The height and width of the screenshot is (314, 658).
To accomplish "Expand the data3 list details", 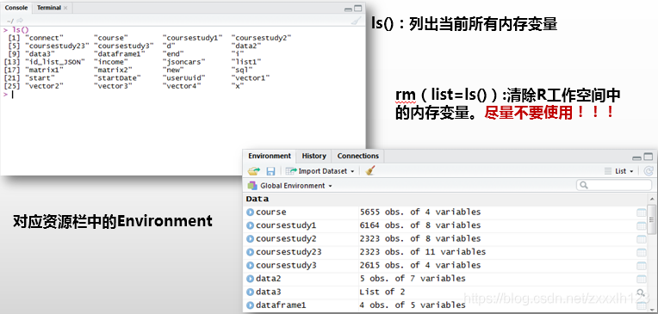I will click(x=251, y=292).
